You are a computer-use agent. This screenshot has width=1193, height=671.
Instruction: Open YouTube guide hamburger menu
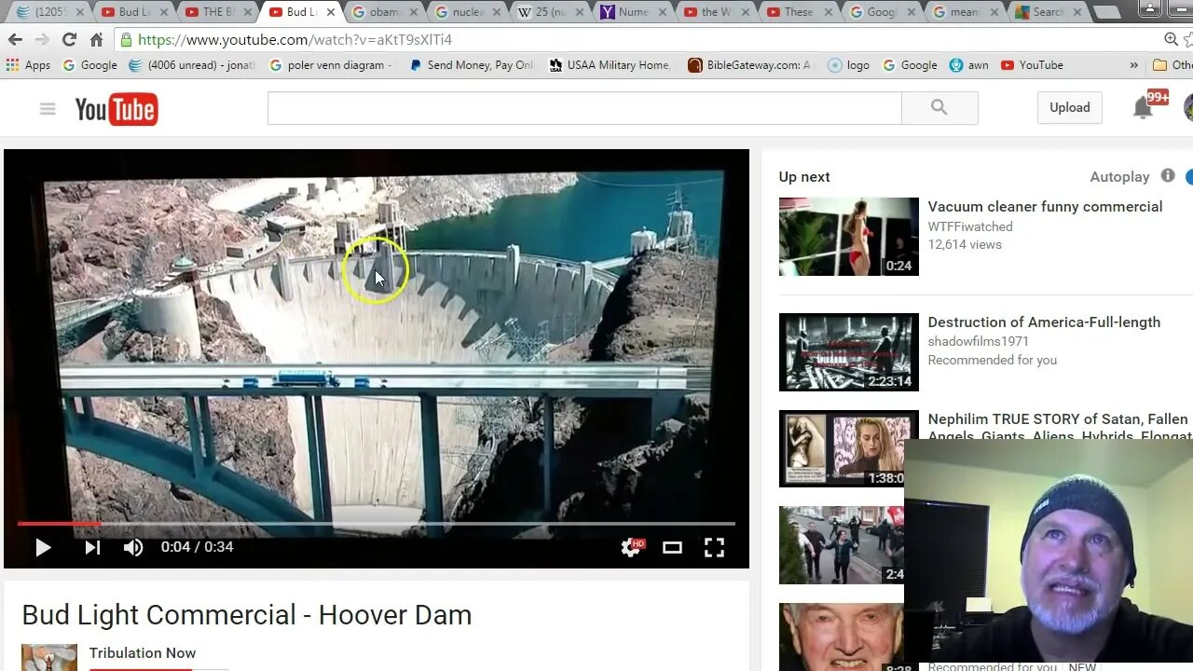pyautogui.click(x=48, y=109)
